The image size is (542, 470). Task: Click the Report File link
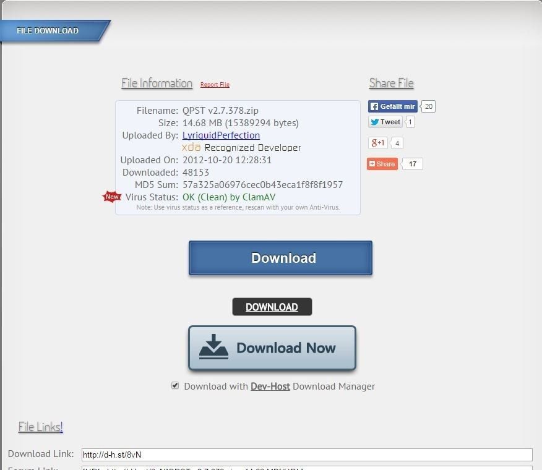(215, 84)
